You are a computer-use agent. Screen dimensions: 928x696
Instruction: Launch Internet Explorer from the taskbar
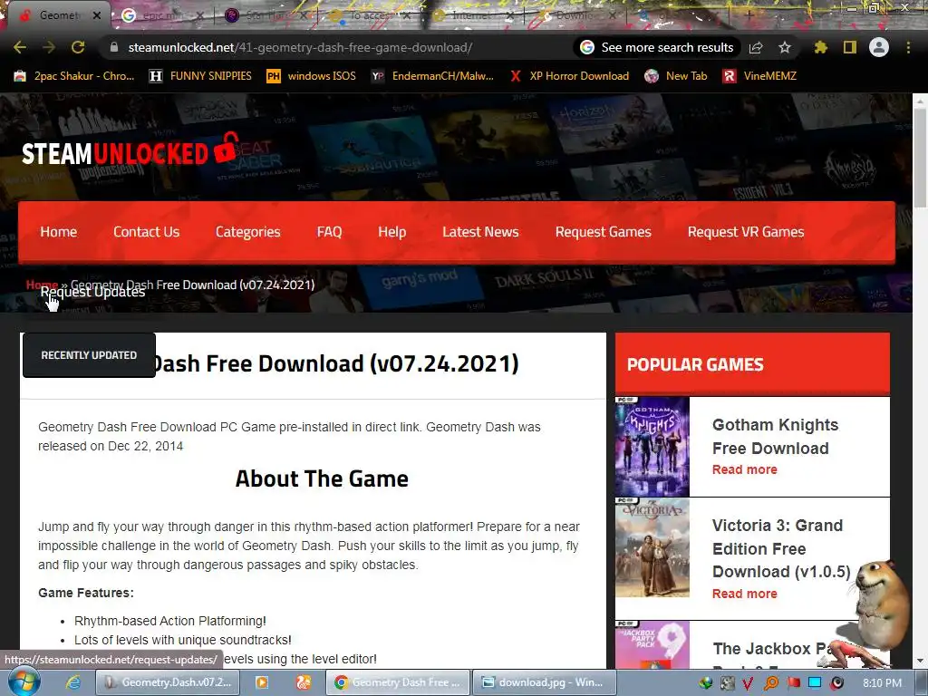(x=73, y=682)
